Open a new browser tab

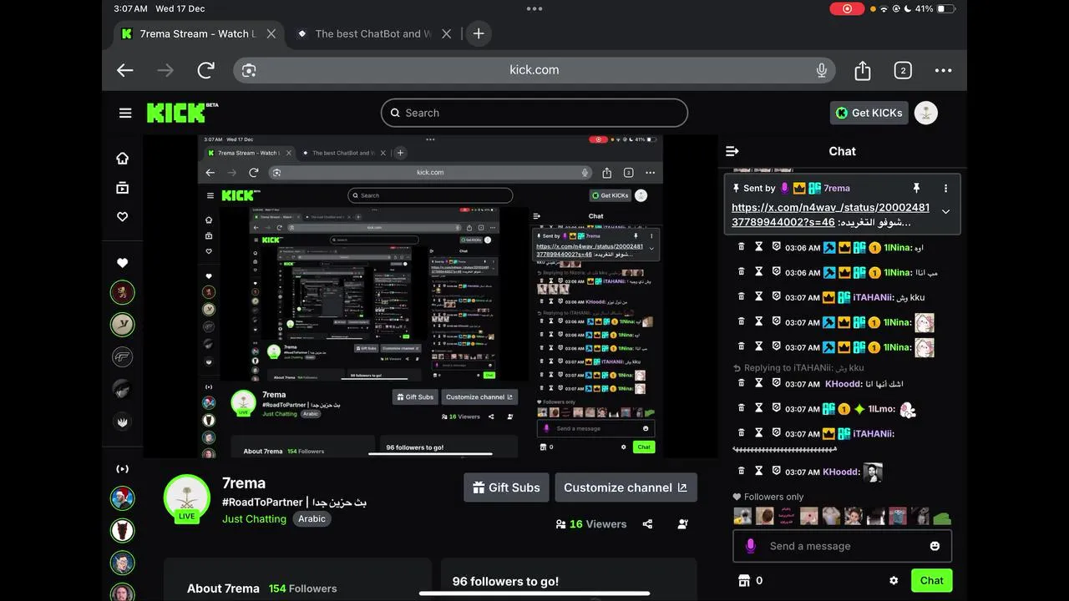click(478, 33)
